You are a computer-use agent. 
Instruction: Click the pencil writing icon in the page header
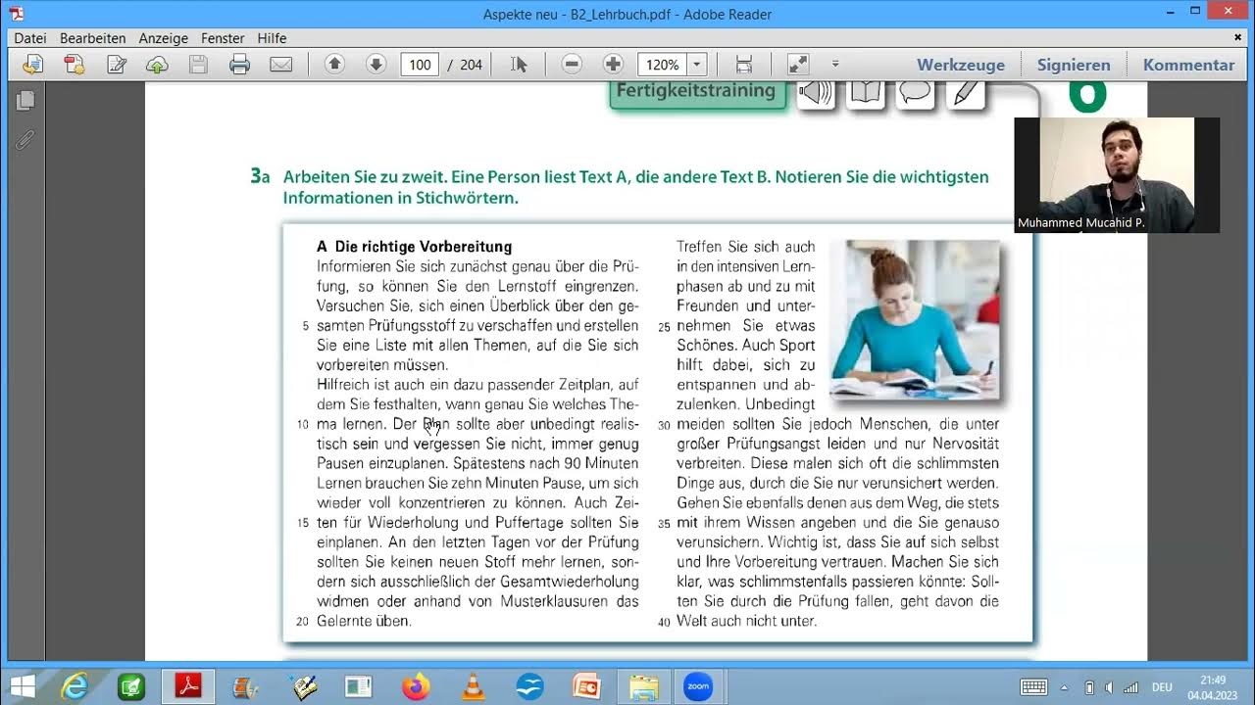pyautogui.click(x=966, y=94)
